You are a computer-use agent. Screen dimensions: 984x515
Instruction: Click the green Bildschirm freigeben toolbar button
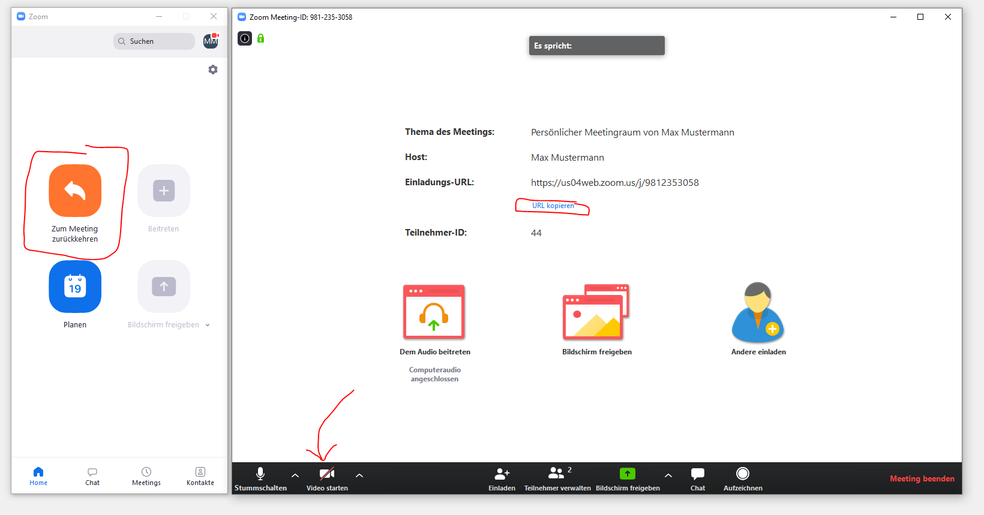click(x=628, y=479)
